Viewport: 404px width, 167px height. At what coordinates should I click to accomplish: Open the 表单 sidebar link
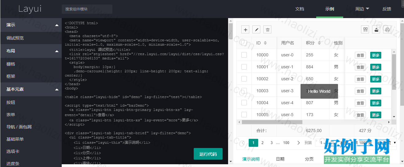31,115
